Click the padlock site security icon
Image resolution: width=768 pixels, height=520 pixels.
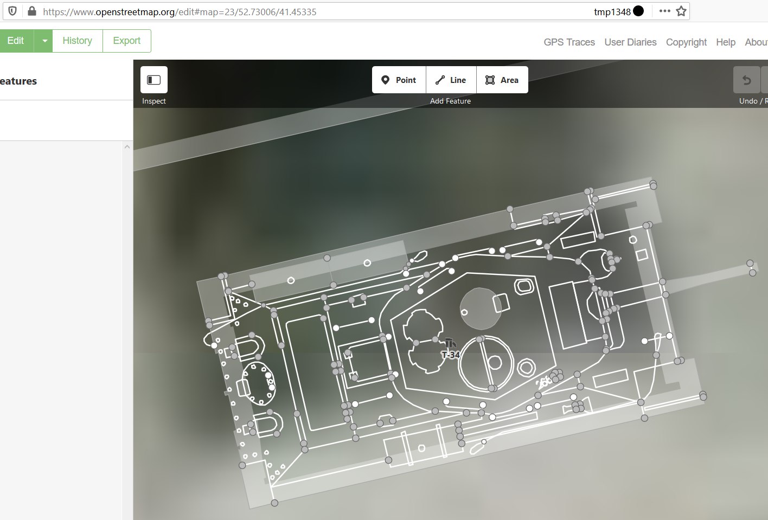(32, 11)
